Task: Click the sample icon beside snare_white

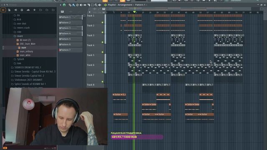Action: coord(18,55)
